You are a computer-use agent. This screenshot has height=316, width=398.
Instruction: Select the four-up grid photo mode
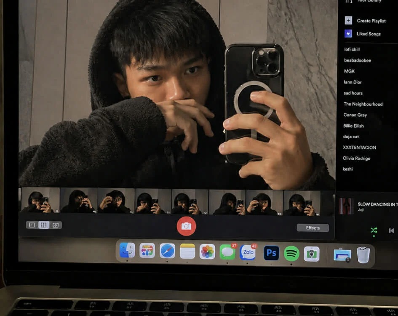point(44,225)
